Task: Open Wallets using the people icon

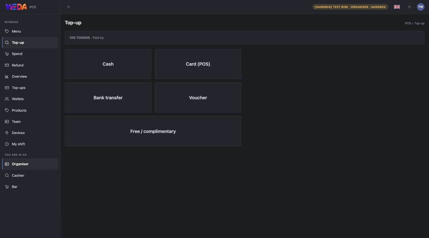Action: (7, 99)
